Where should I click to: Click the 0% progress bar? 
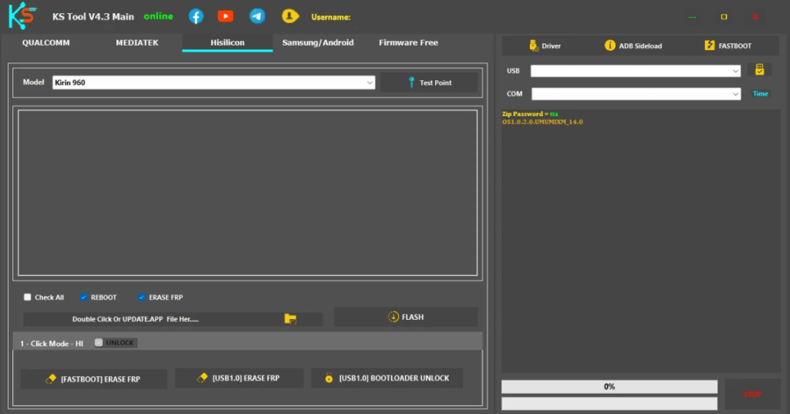[609, 387]
